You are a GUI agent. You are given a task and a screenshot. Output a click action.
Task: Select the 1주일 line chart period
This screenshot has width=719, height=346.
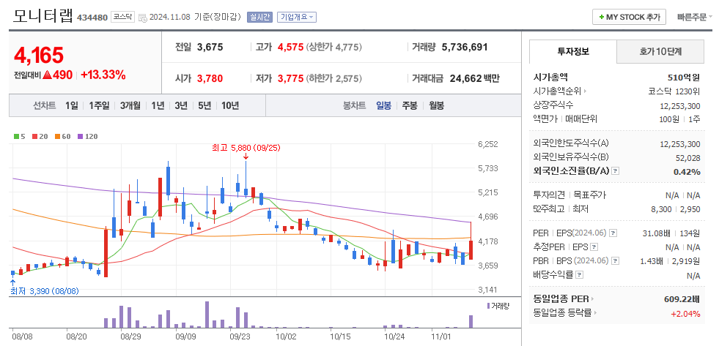pyautogui.click(x=99, y=106)
